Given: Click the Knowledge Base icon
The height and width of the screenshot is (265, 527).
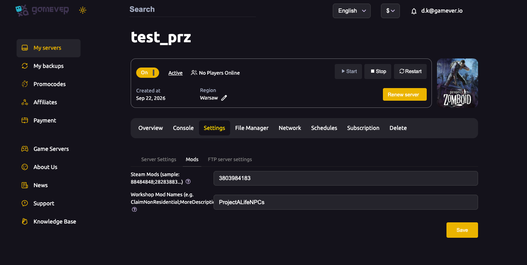Looking at the screenshot, I should pyautogui.click(x=25, y=222).
